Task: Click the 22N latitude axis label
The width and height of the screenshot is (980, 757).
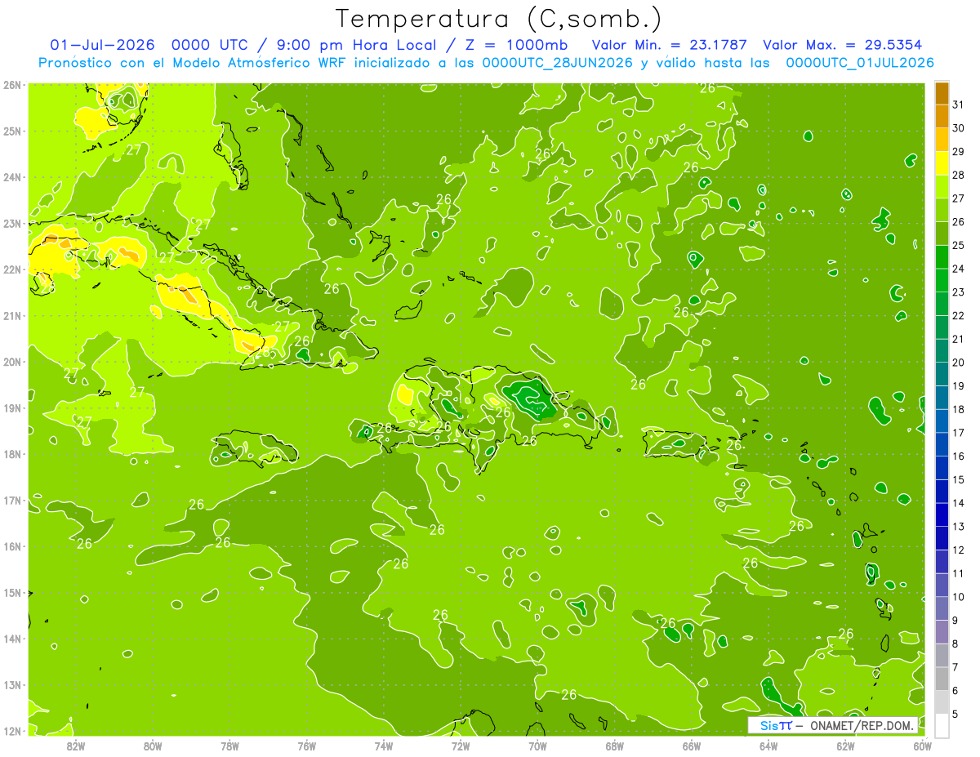Action: 13,269
